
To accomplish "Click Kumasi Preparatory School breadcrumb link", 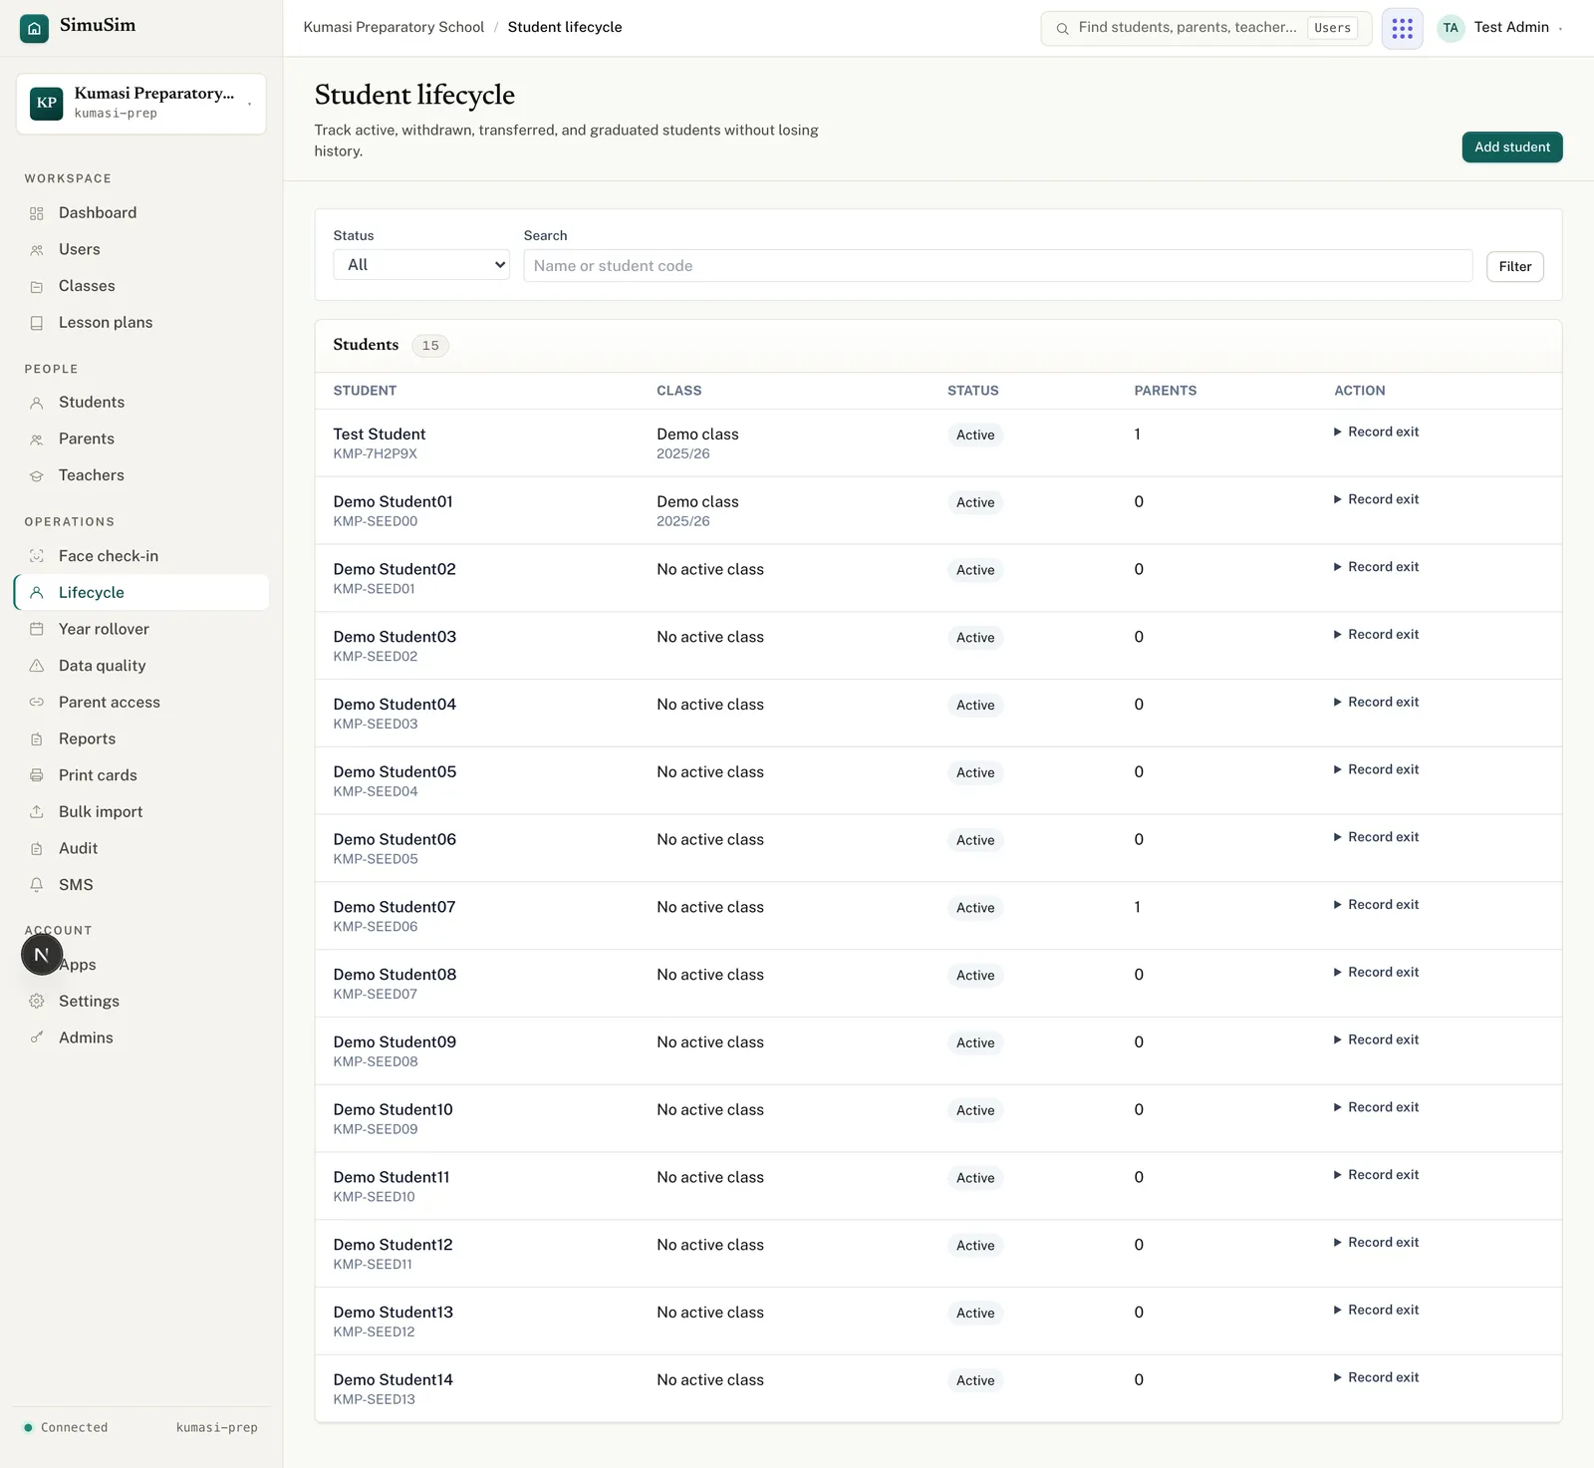I will click(394, 27).
